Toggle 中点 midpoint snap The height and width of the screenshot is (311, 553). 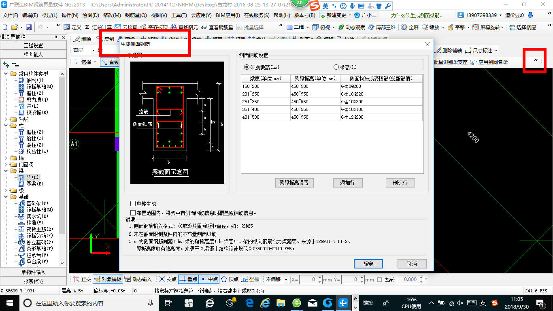[x=209, y=279]
